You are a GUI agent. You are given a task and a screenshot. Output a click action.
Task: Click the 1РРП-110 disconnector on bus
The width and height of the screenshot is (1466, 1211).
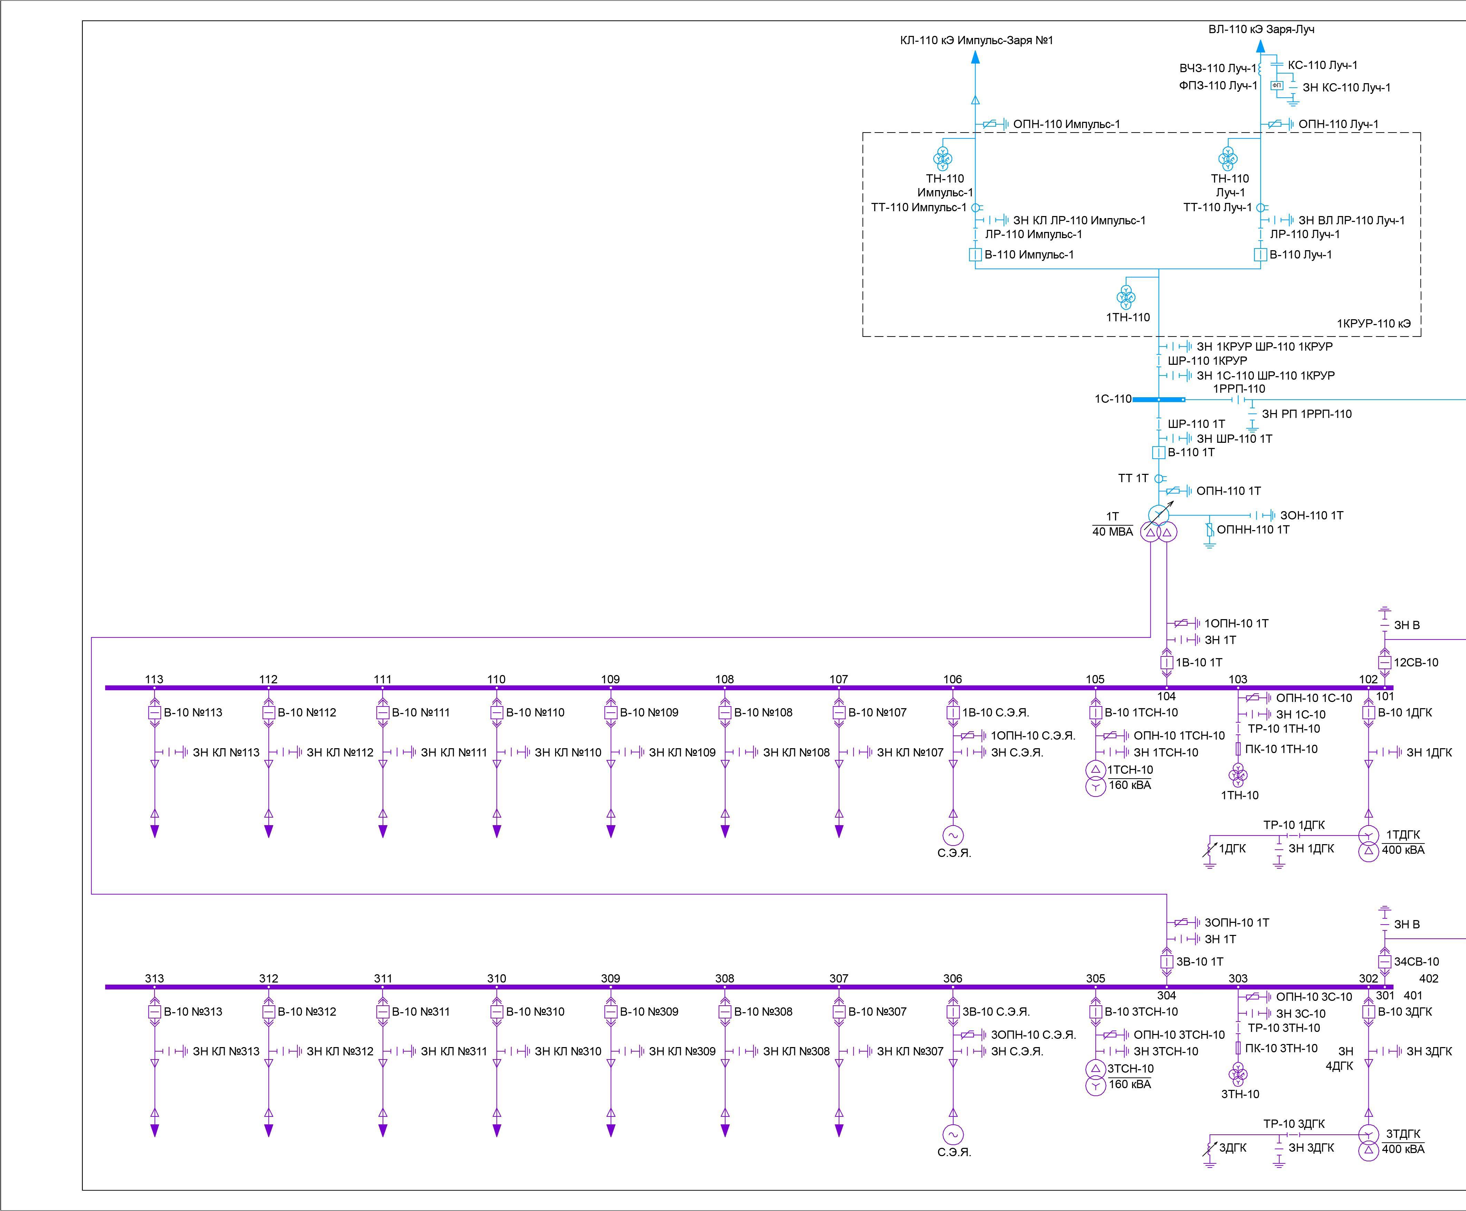pos(1239,400)
